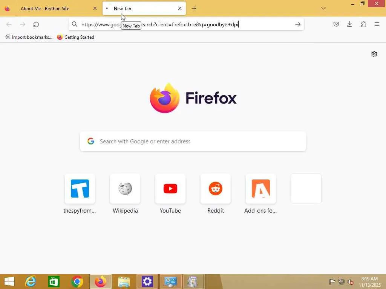Open a new tab with plus button
The width and height of the screenshot is (386, 289).
pos(194,9)
